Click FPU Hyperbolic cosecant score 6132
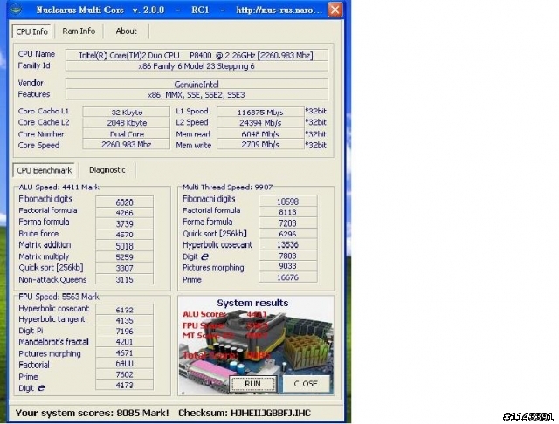This screenshot has height=424, width=559. click(x=124, y=310)
